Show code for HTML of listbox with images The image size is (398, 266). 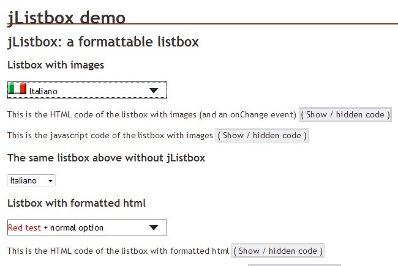coord(345,114)
